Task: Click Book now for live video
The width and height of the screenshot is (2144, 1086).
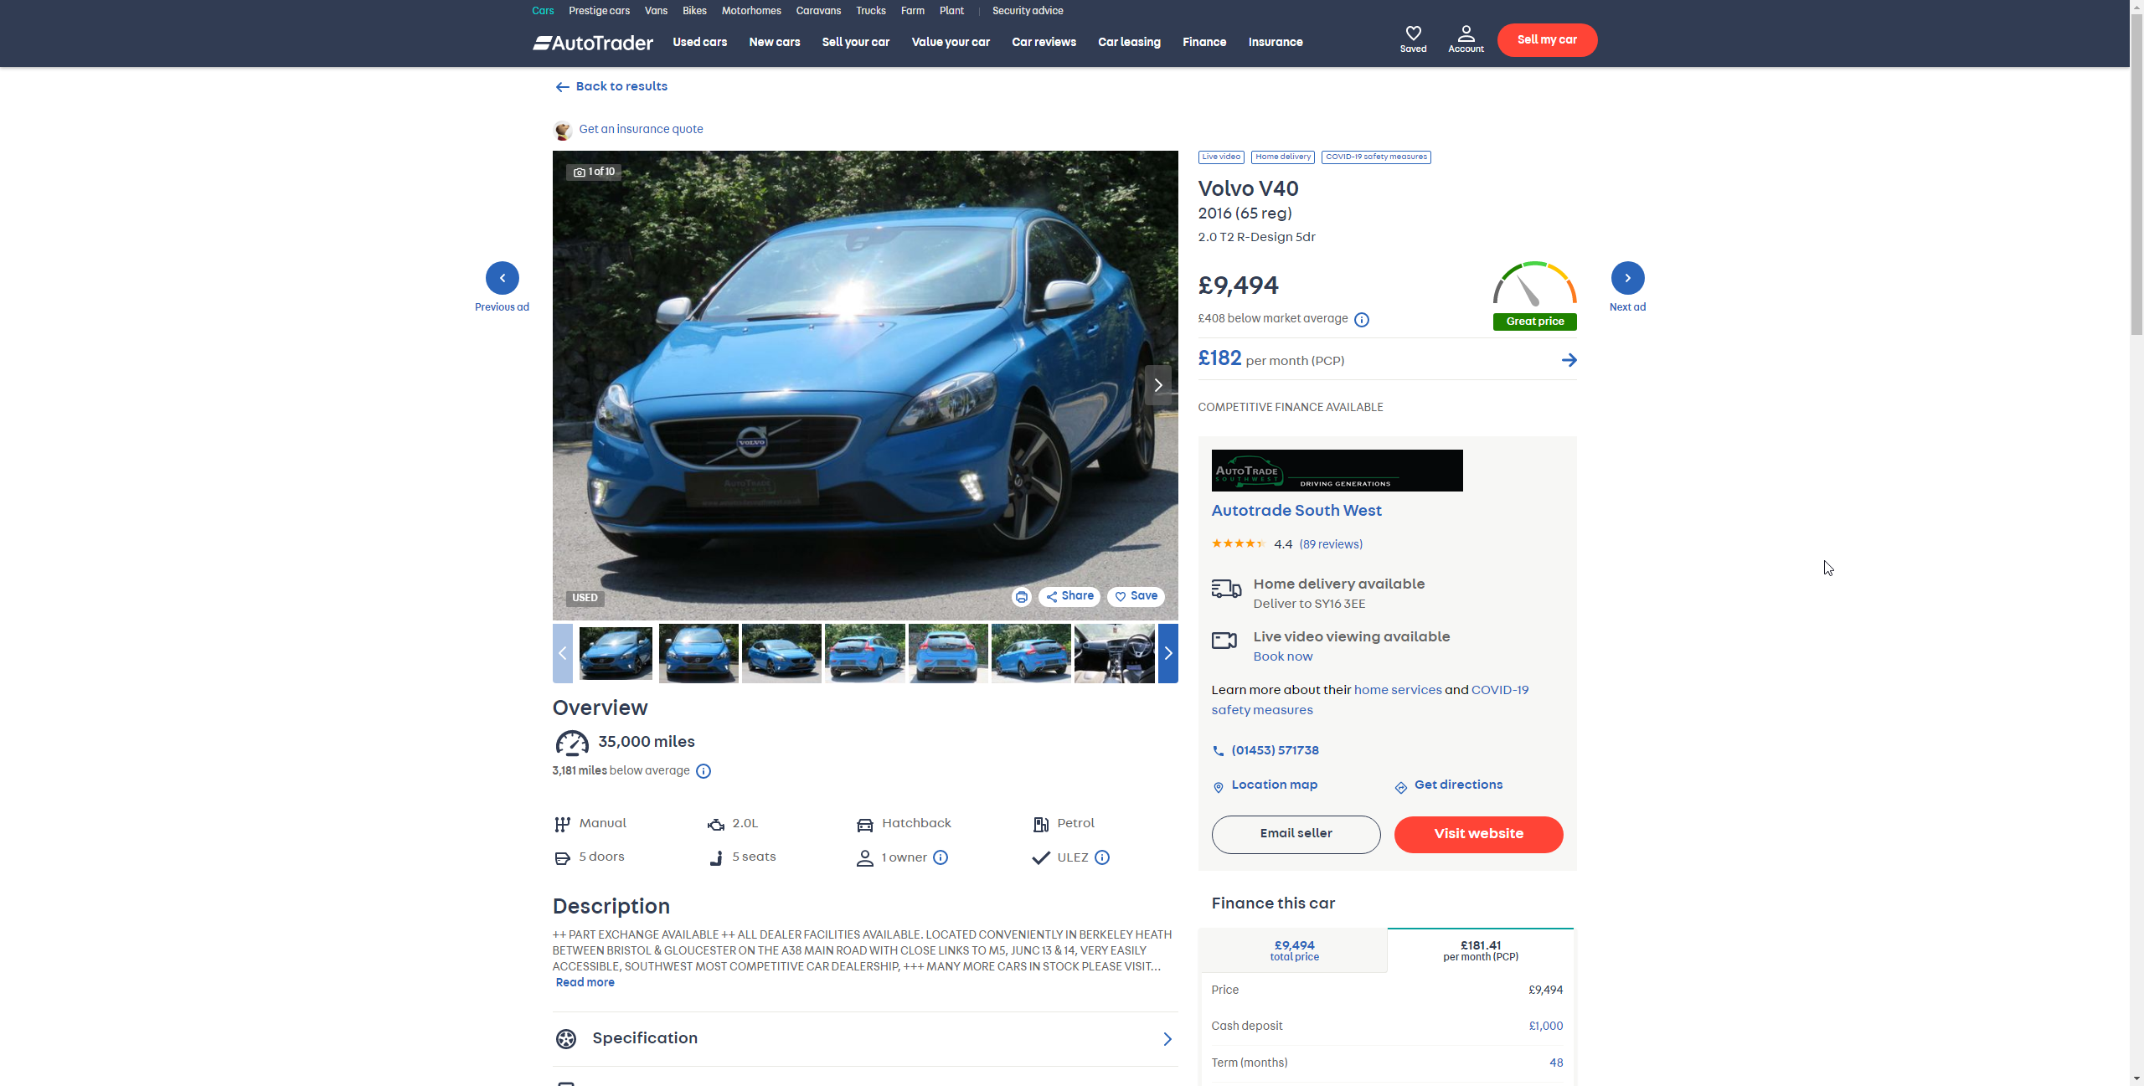Action: pyautogui.click(x=1282, y=657)
